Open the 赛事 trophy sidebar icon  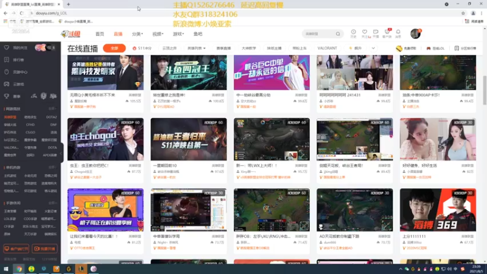coord(7,96)
